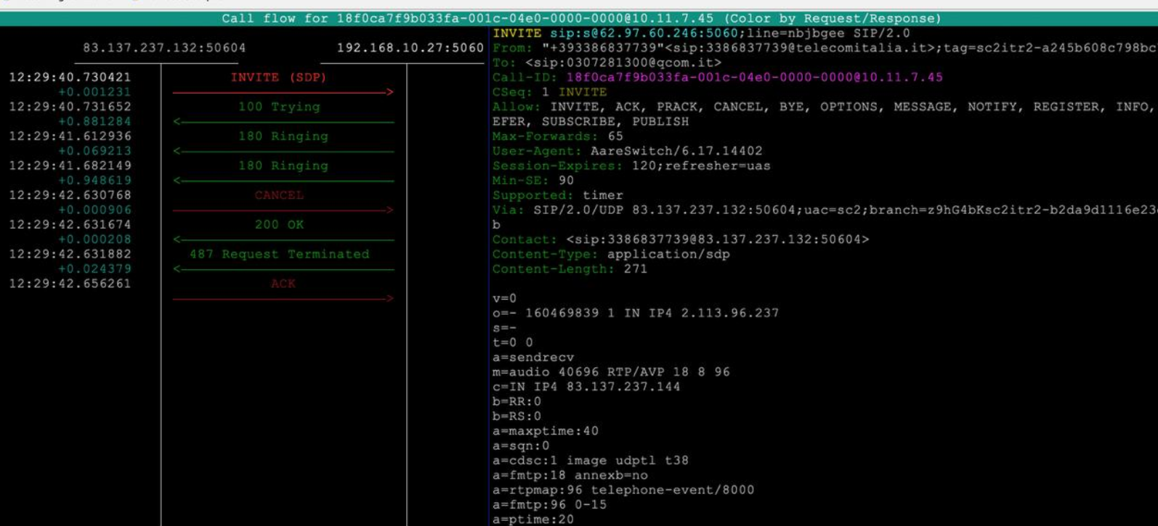Select the 100 Trying response message

pos(279,107)
